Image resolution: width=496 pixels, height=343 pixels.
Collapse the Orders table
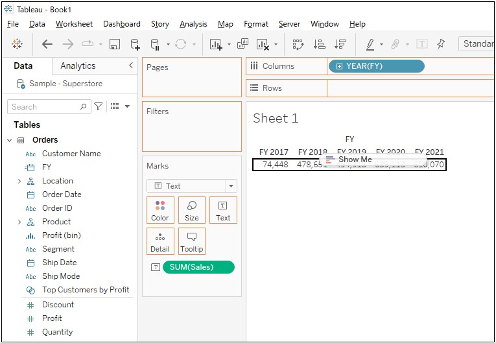10,140
